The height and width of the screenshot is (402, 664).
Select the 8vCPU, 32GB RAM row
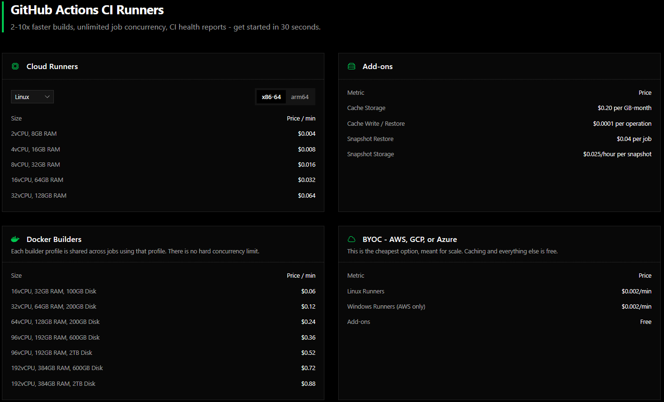(163, 164)
